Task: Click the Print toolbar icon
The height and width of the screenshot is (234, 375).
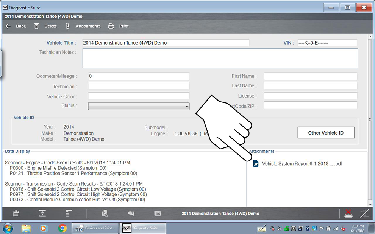Action: click(111, 26)
